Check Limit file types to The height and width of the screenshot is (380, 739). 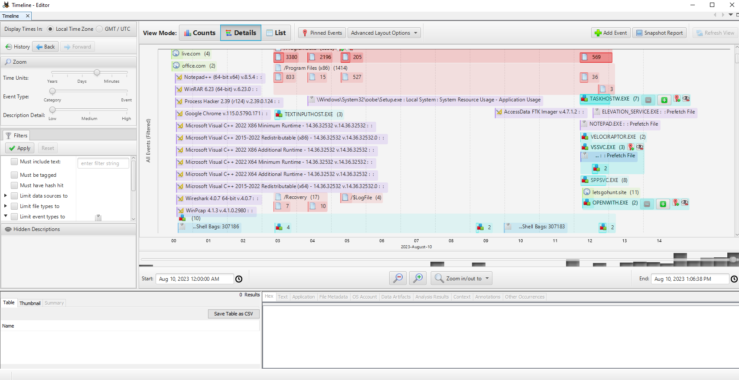coord(14,206)
